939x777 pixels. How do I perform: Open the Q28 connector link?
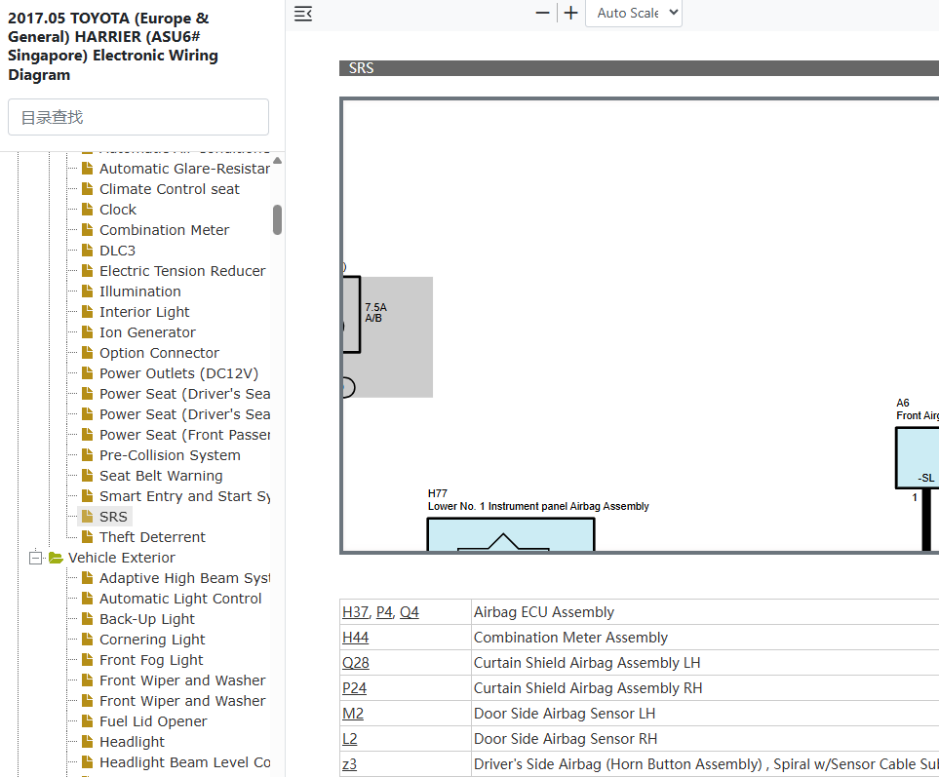pos(356,663)
